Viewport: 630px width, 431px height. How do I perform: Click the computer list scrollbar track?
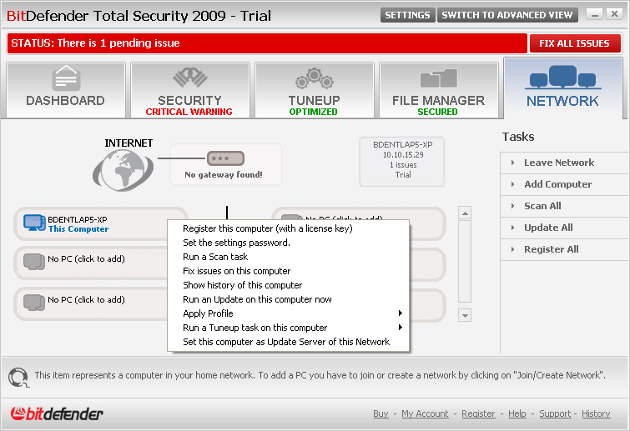tap(465, 261)
